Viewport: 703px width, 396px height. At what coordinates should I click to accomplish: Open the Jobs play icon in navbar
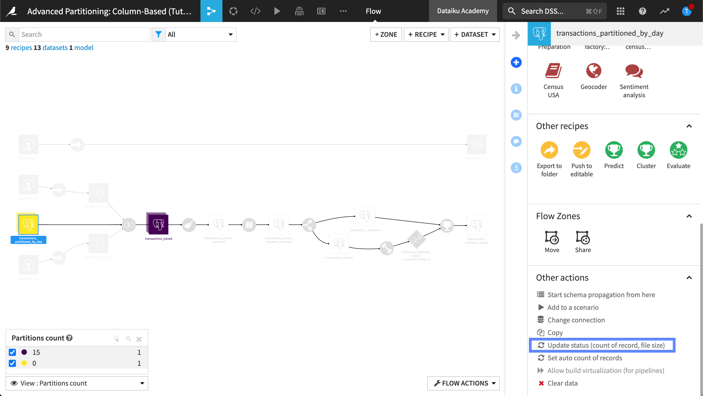pyautogui.click(x=277, y=11)
